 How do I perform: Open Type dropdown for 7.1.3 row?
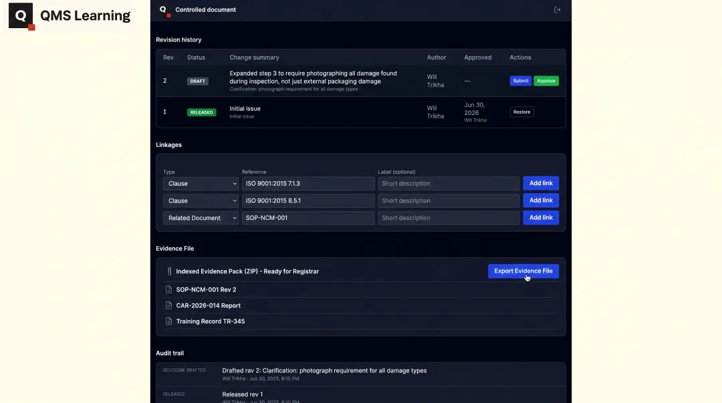pyautogui.click(x=201, y=183)
